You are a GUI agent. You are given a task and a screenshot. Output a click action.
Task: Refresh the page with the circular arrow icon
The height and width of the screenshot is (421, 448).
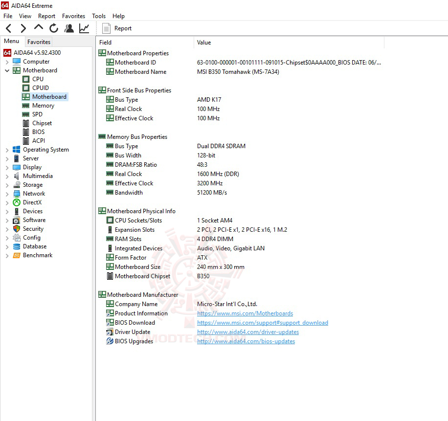tap(53, 28)
